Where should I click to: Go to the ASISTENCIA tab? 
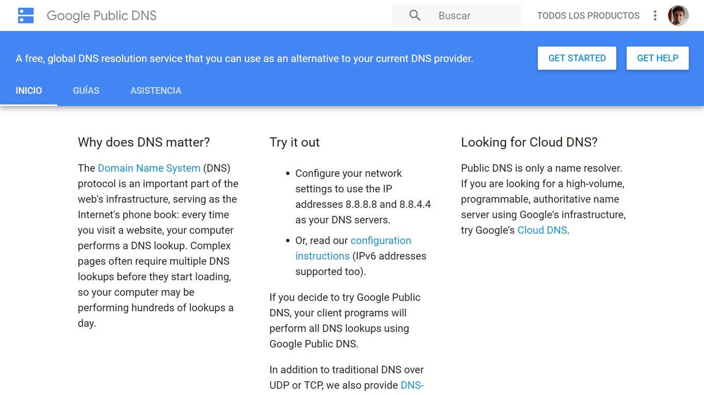pyautogui.click(x=156, y=91)
